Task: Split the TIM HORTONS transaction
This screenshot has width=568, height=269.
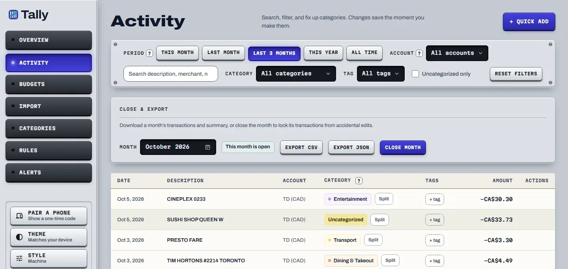Action: click(x=390, y=260)
